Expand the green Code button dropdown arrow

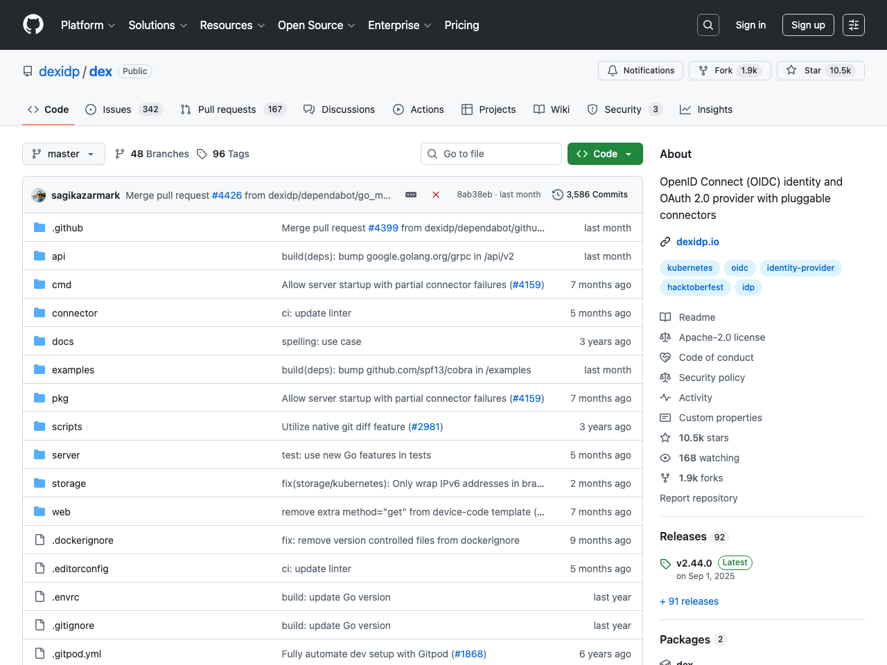(629, 154)
